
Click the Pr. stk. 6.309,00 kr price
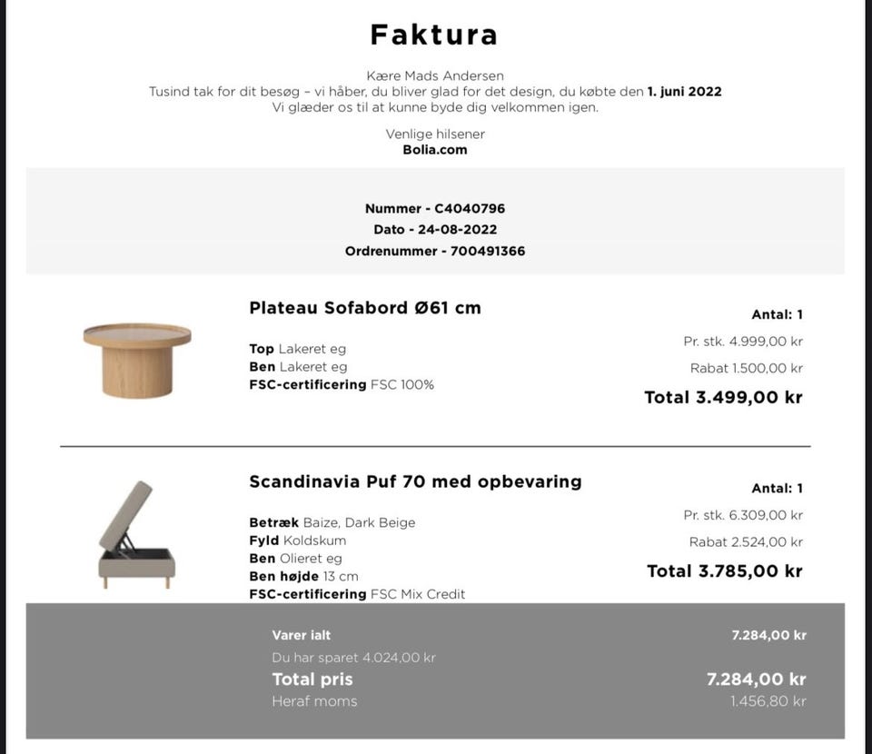743,515
